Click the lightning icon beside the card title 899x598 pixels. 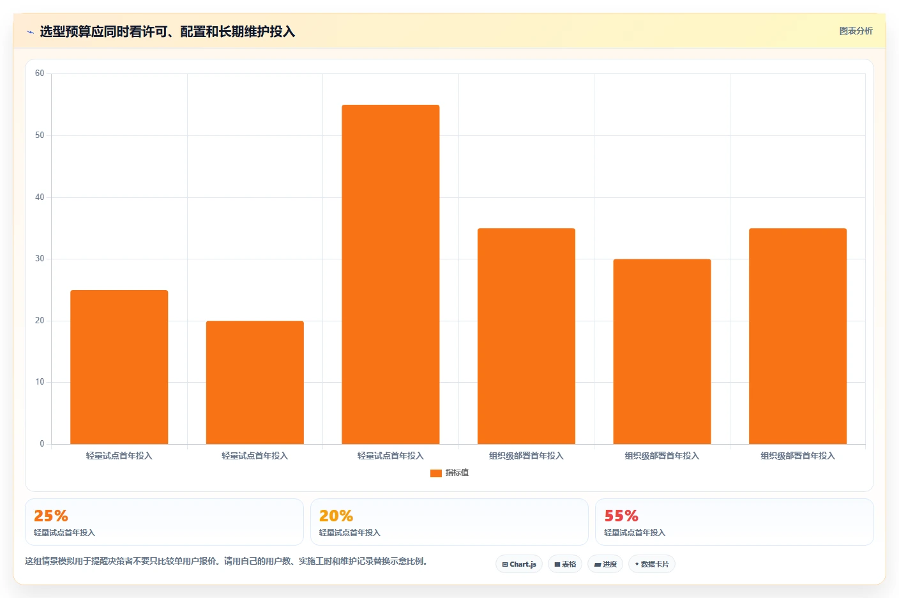click(x=30, y=32)
